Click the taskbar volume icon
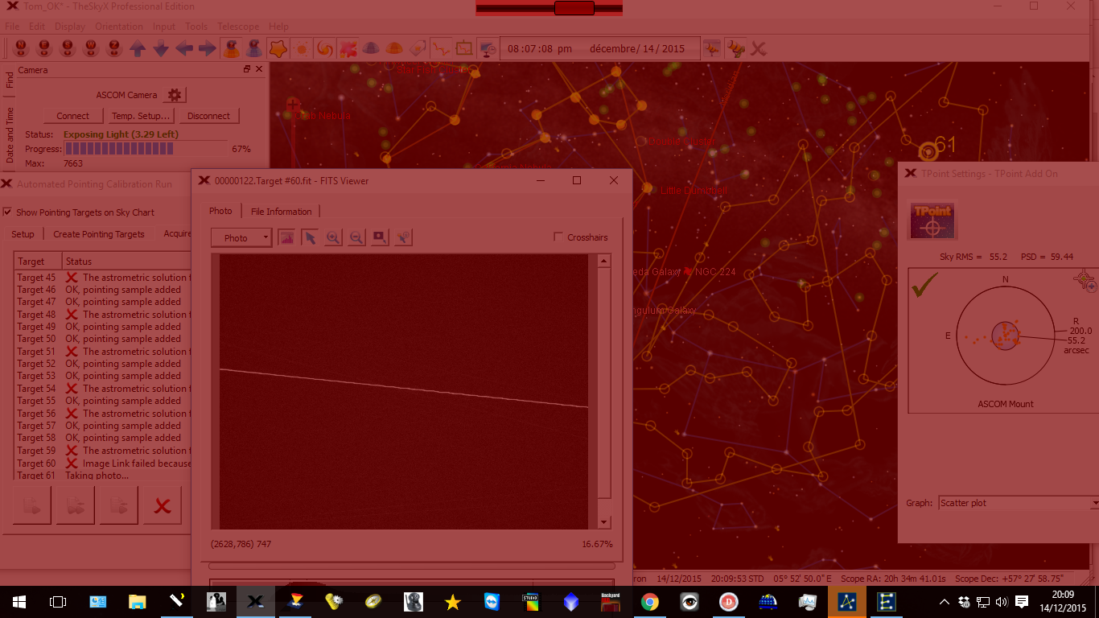Image resolution: width=1099 pixels, height=618 pixels. point(1002,601)
